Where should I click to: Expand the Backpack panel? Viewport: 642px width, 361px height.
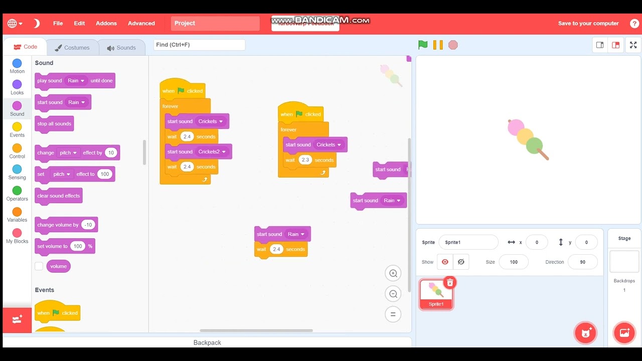(x=207, y=342)
